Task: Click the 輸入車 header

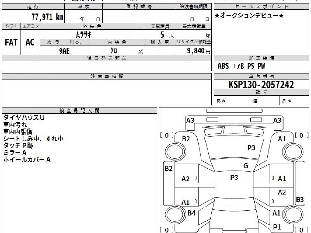Action: [x=160, y=42]
